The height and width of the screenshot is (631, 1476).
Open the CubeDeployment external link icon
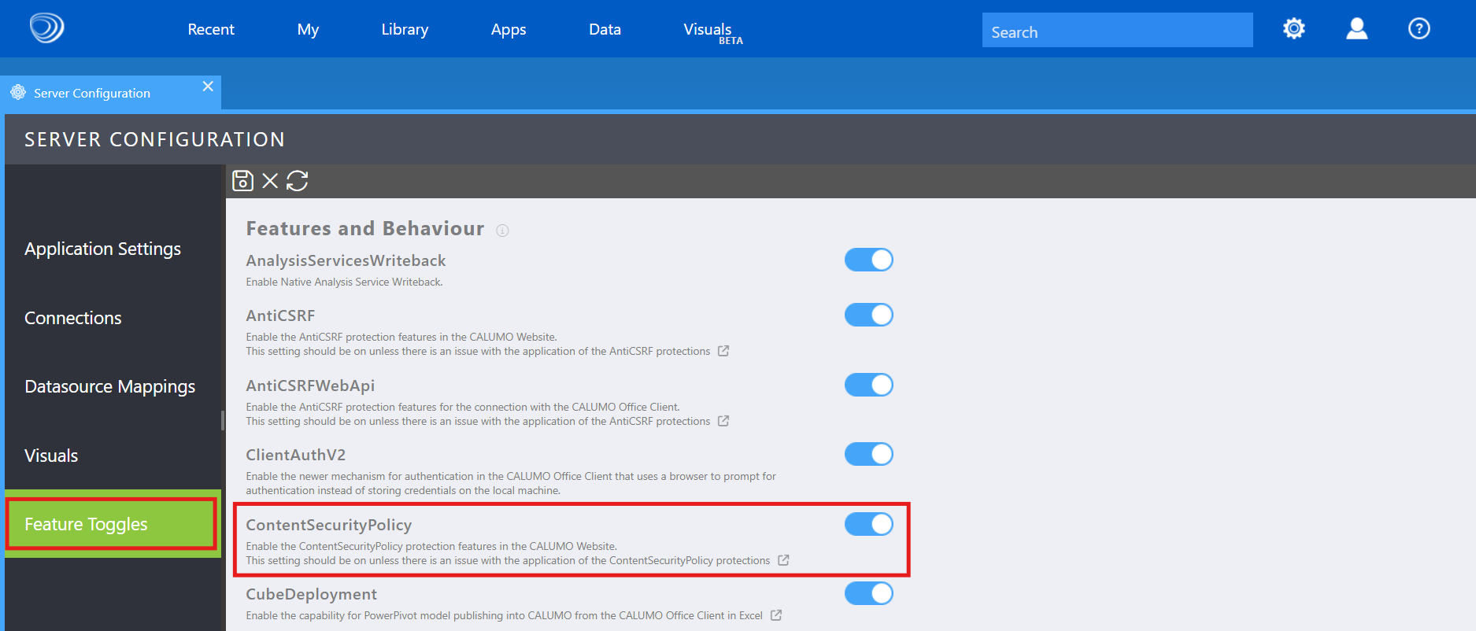click(x=776, y=615)
